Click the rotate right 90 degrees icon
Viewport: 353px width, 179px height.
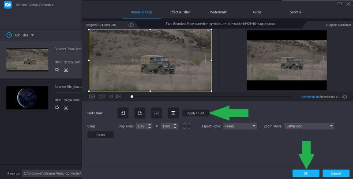coord(140,113)
